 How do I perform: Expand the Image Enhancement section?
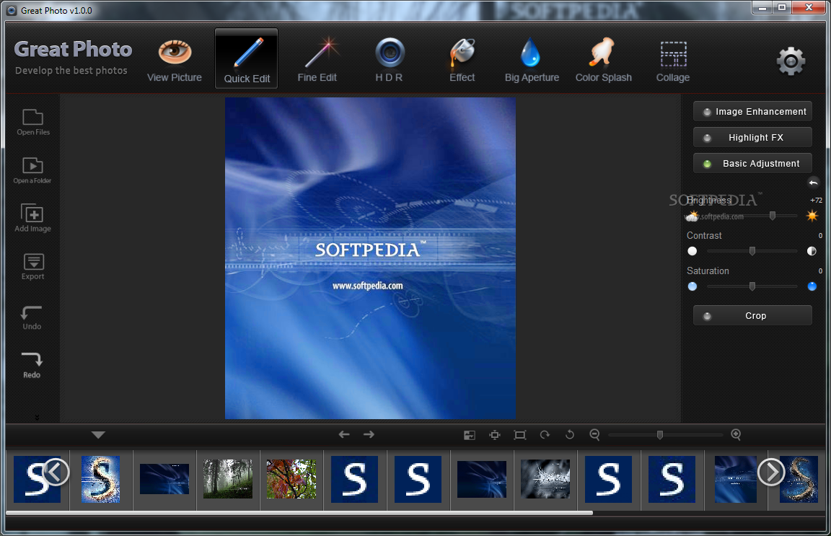(x=752, y=111)
